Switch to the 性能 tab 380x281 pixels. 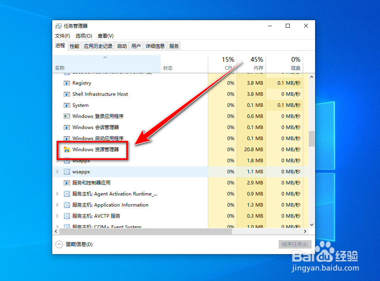tap(74, 46)
